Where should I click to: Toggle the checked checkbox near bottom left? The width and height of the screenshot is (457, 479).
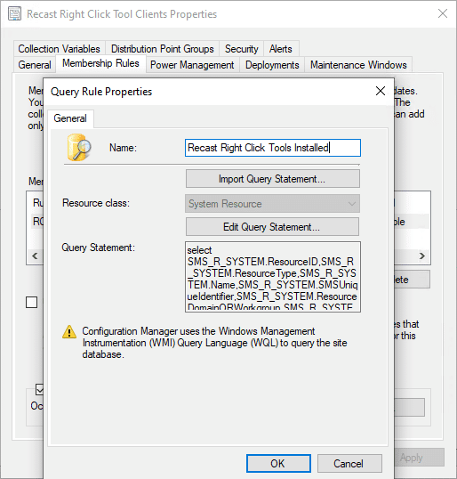click(40, 389)
